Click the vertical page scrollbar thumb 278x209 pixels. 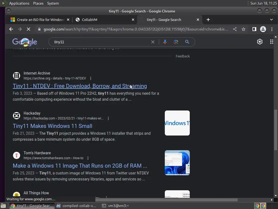point(276,130)
